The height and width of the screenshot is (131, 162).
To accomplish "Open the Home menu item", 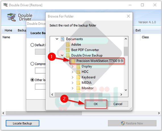I will (x=8, y=30).
